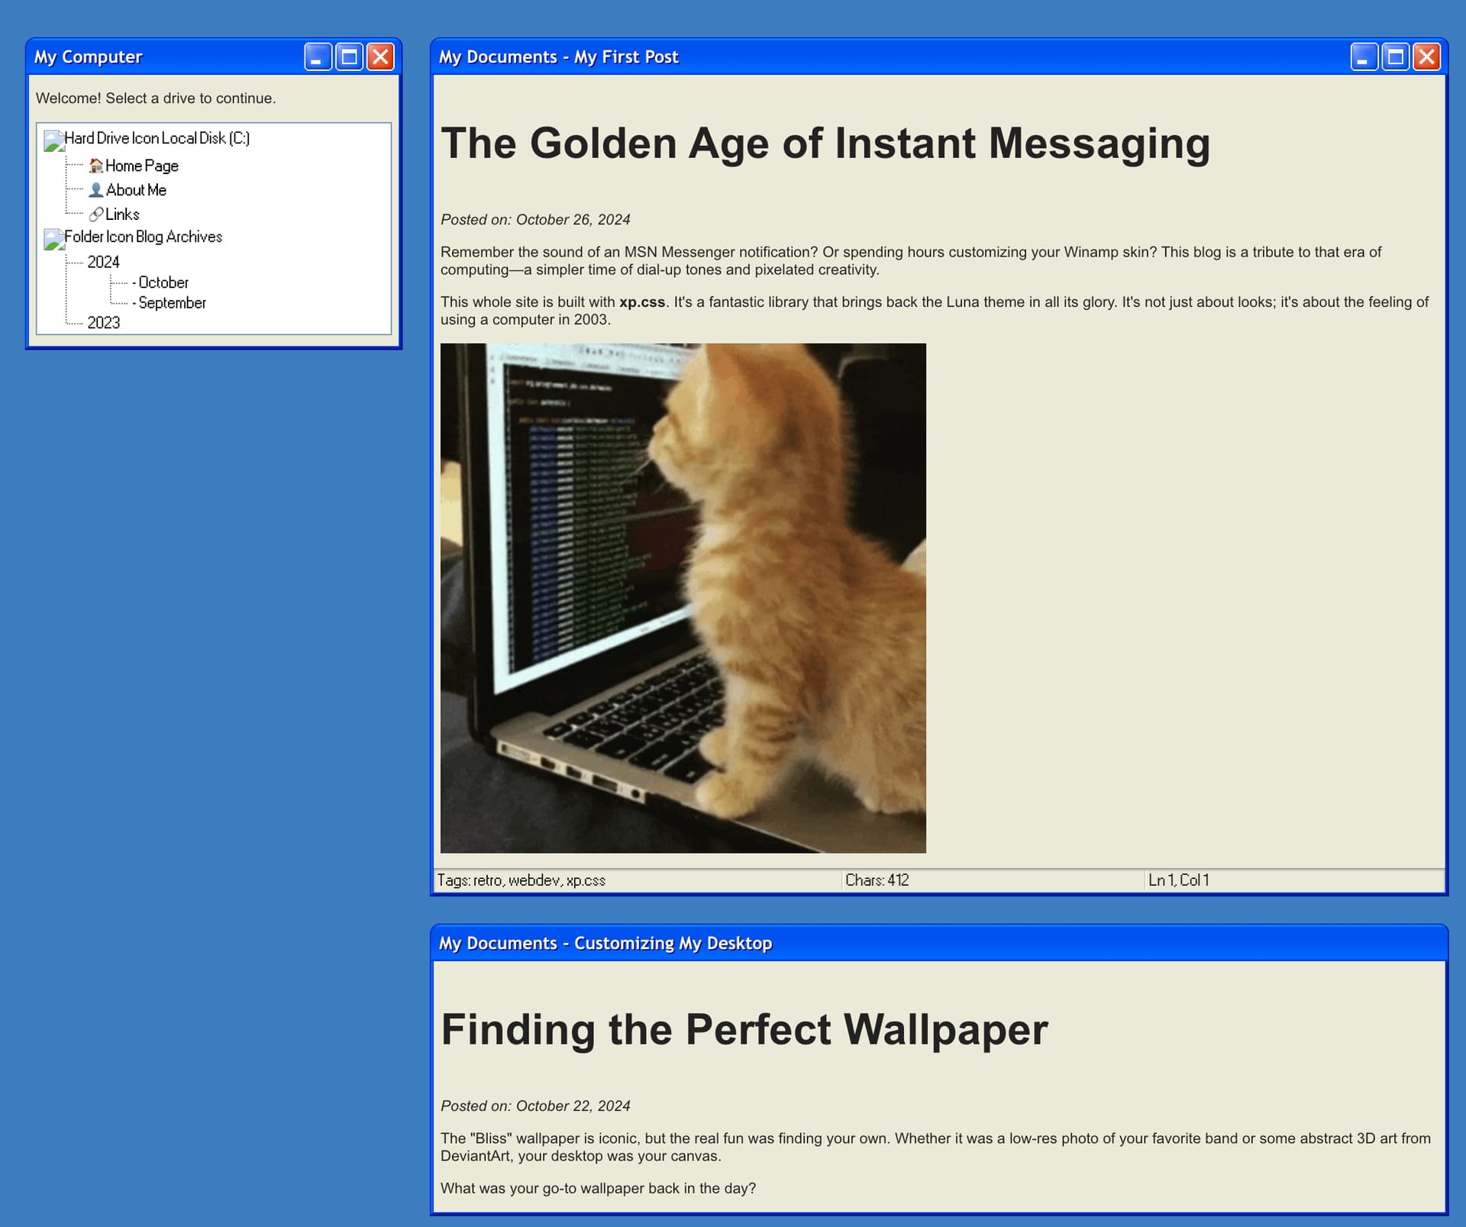The height and width of the screenshot is (1227, 1466).
Task: Click the Hard Drive icon for Local Disk
Action: (x=53, y=140)
